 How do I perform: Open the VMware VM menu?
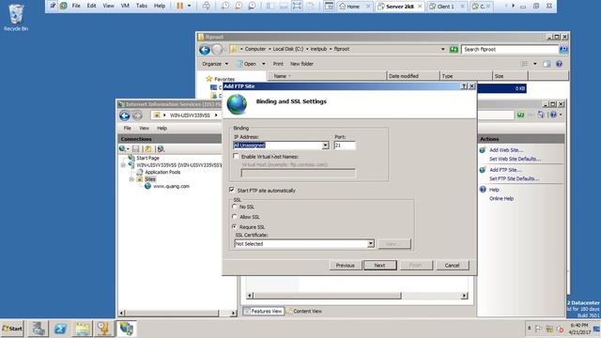coord(125,6)
